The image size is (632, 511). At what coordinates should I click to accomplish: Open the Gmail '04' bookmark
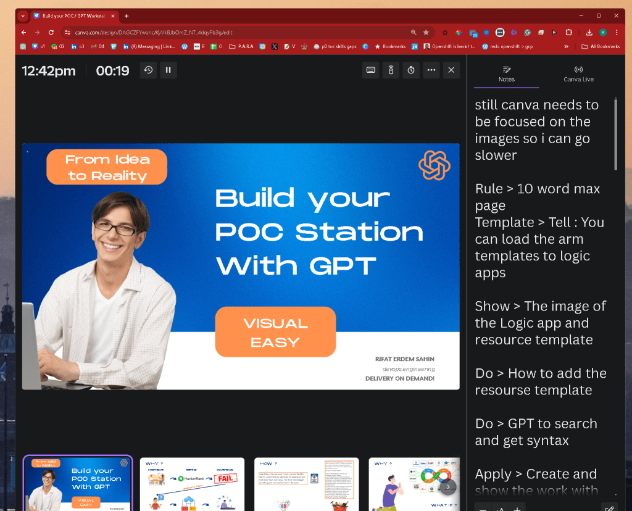pyautogui.click(x=98, y=46)
